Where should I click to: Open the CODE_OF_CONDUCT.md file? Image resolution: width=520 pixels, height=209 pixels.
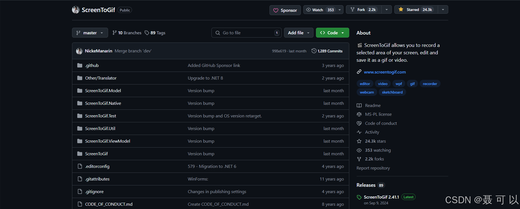[x=109, y=204]
